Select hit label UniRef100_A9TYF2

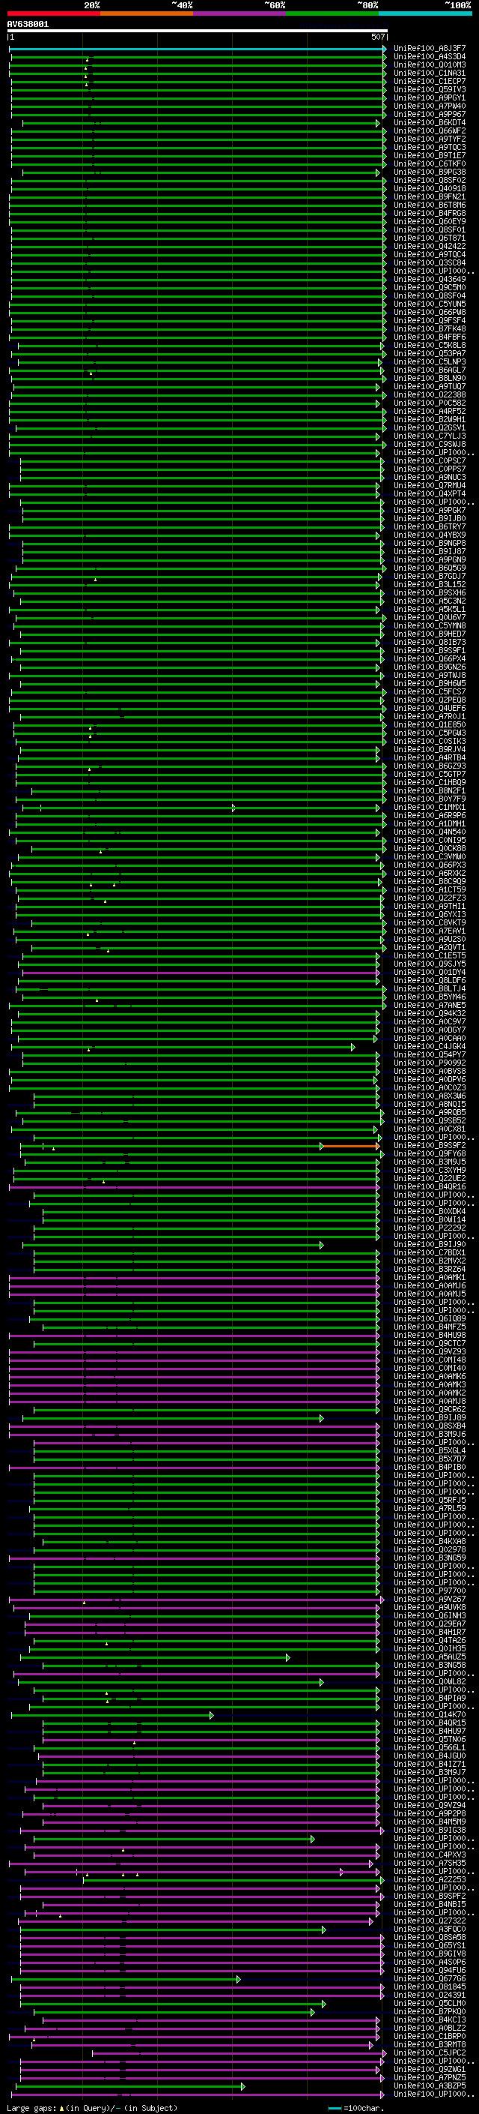click(x=429, y=139)
